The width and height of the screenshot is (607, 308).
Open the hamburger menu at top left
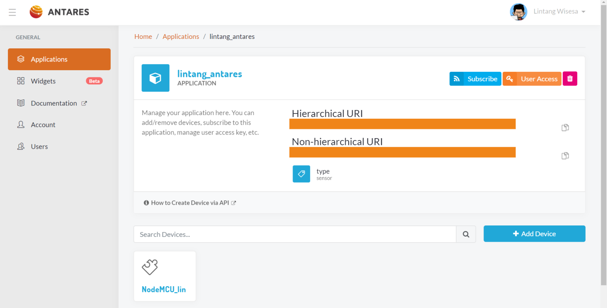[x=12, y=12]
